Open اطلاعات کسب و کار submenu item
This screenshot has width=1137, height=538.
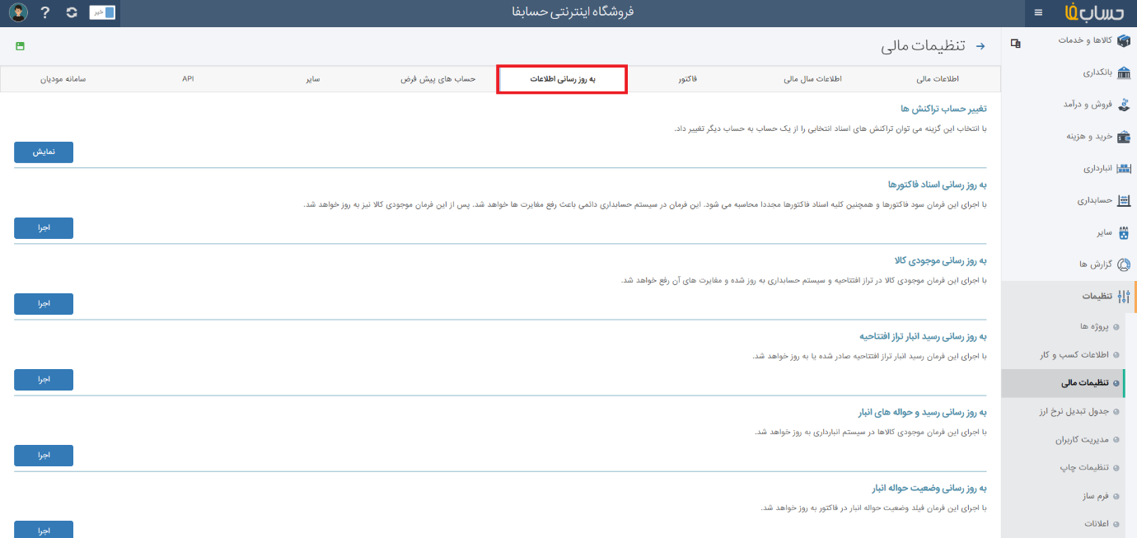coord(1076,355)
